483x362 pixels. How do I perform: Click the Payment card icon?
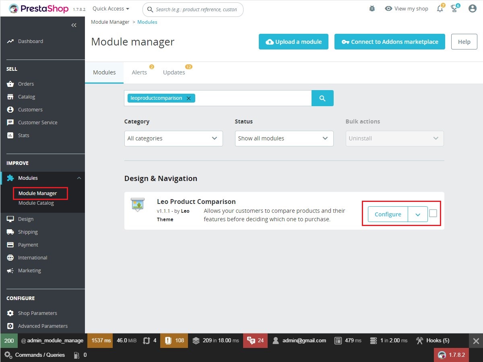10,245
